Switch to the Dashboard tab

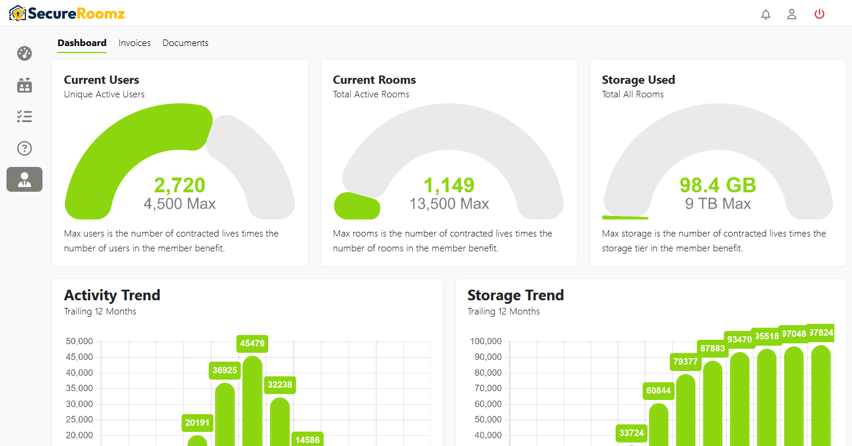(x=82, y=43)
